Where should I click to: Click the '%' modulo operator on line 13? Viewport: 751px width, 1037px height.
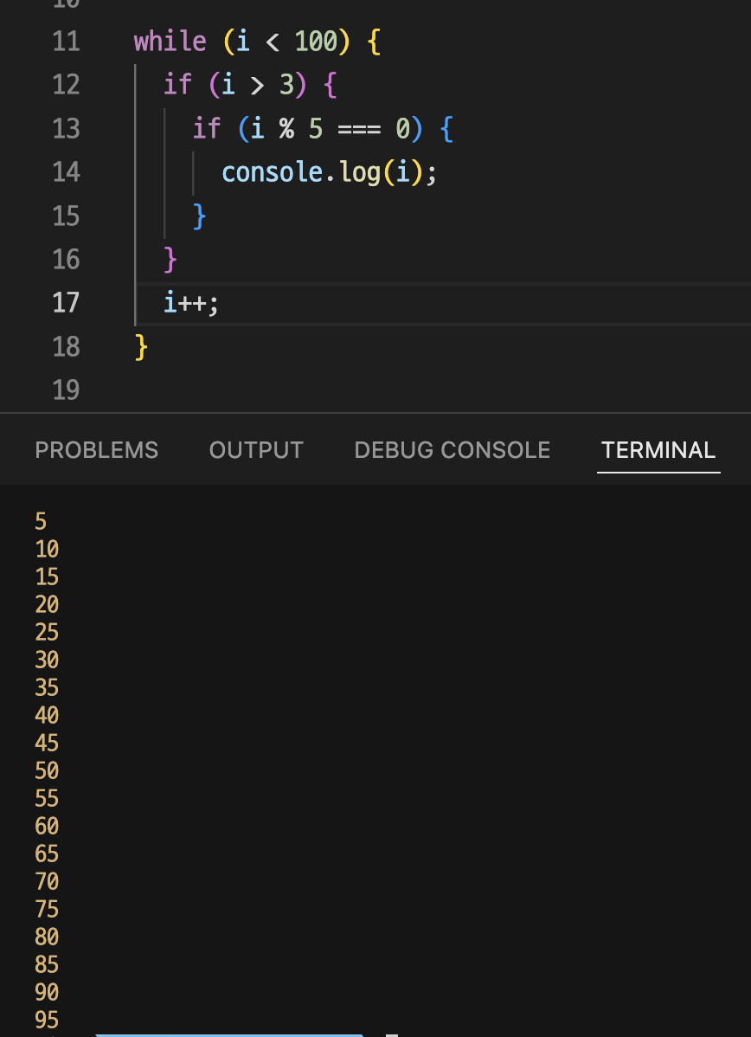pyautogui.click(x=286, y=129)
